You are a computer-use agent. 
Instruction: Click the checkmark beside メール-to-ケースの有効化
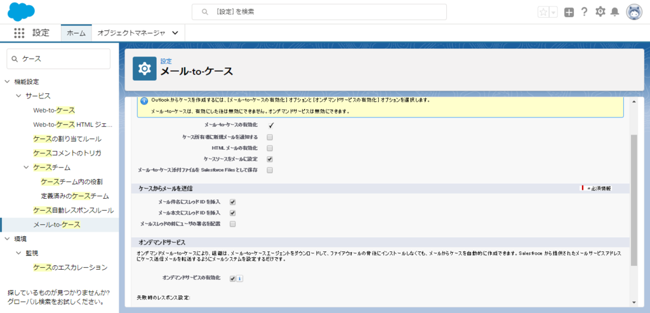[x=271, y=125]
